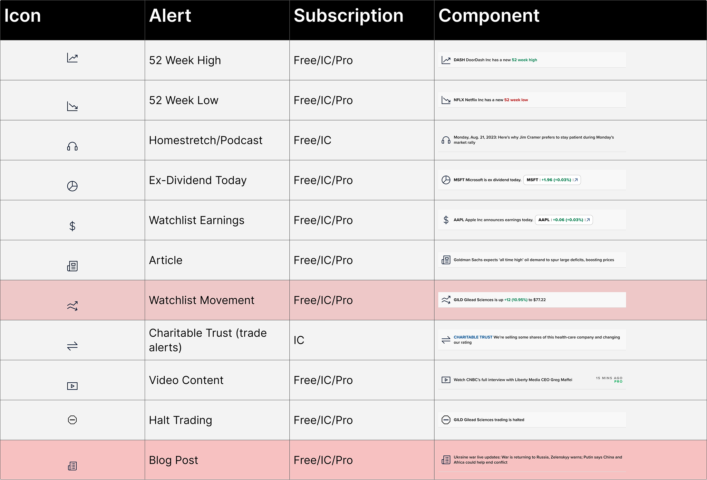Click the dollar sign earnings icon in Icon column
The width and height of the screenshot is (707, 480).
(x=72, y=226)
